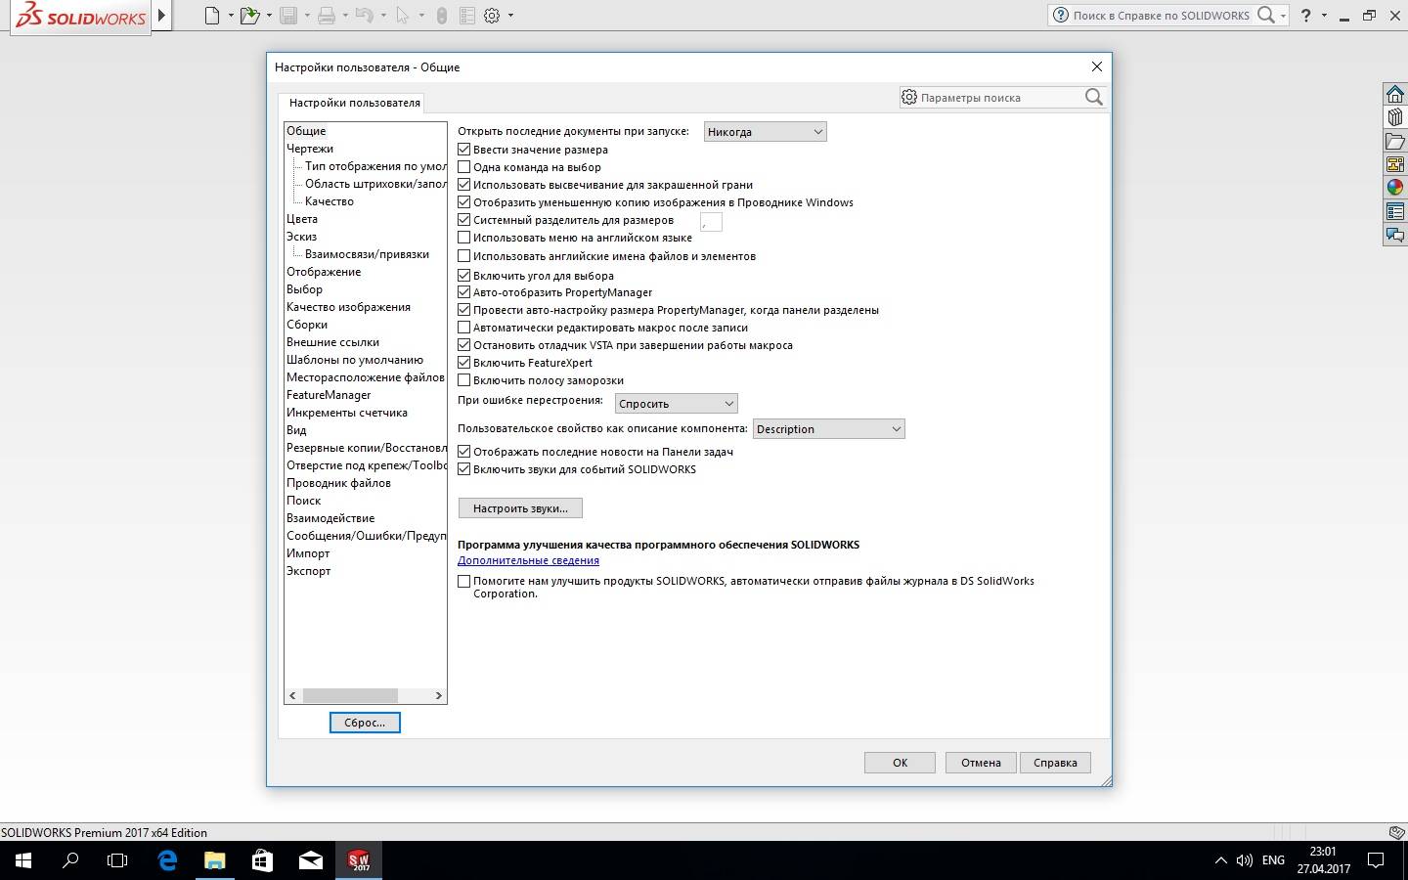1408x880 pixels.
Task: Open Task View on the taskbar
Action: click(117, 860)
